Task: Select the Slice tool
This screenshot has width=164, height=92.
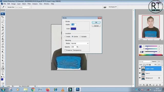Action: click(x=3, y=30)
